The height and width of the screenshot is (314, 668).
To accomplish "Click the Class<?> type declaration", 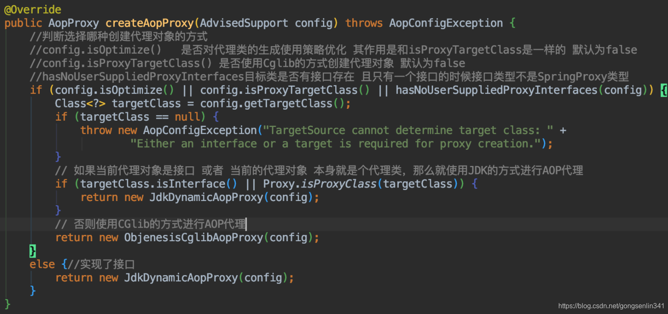I will 80,104.
